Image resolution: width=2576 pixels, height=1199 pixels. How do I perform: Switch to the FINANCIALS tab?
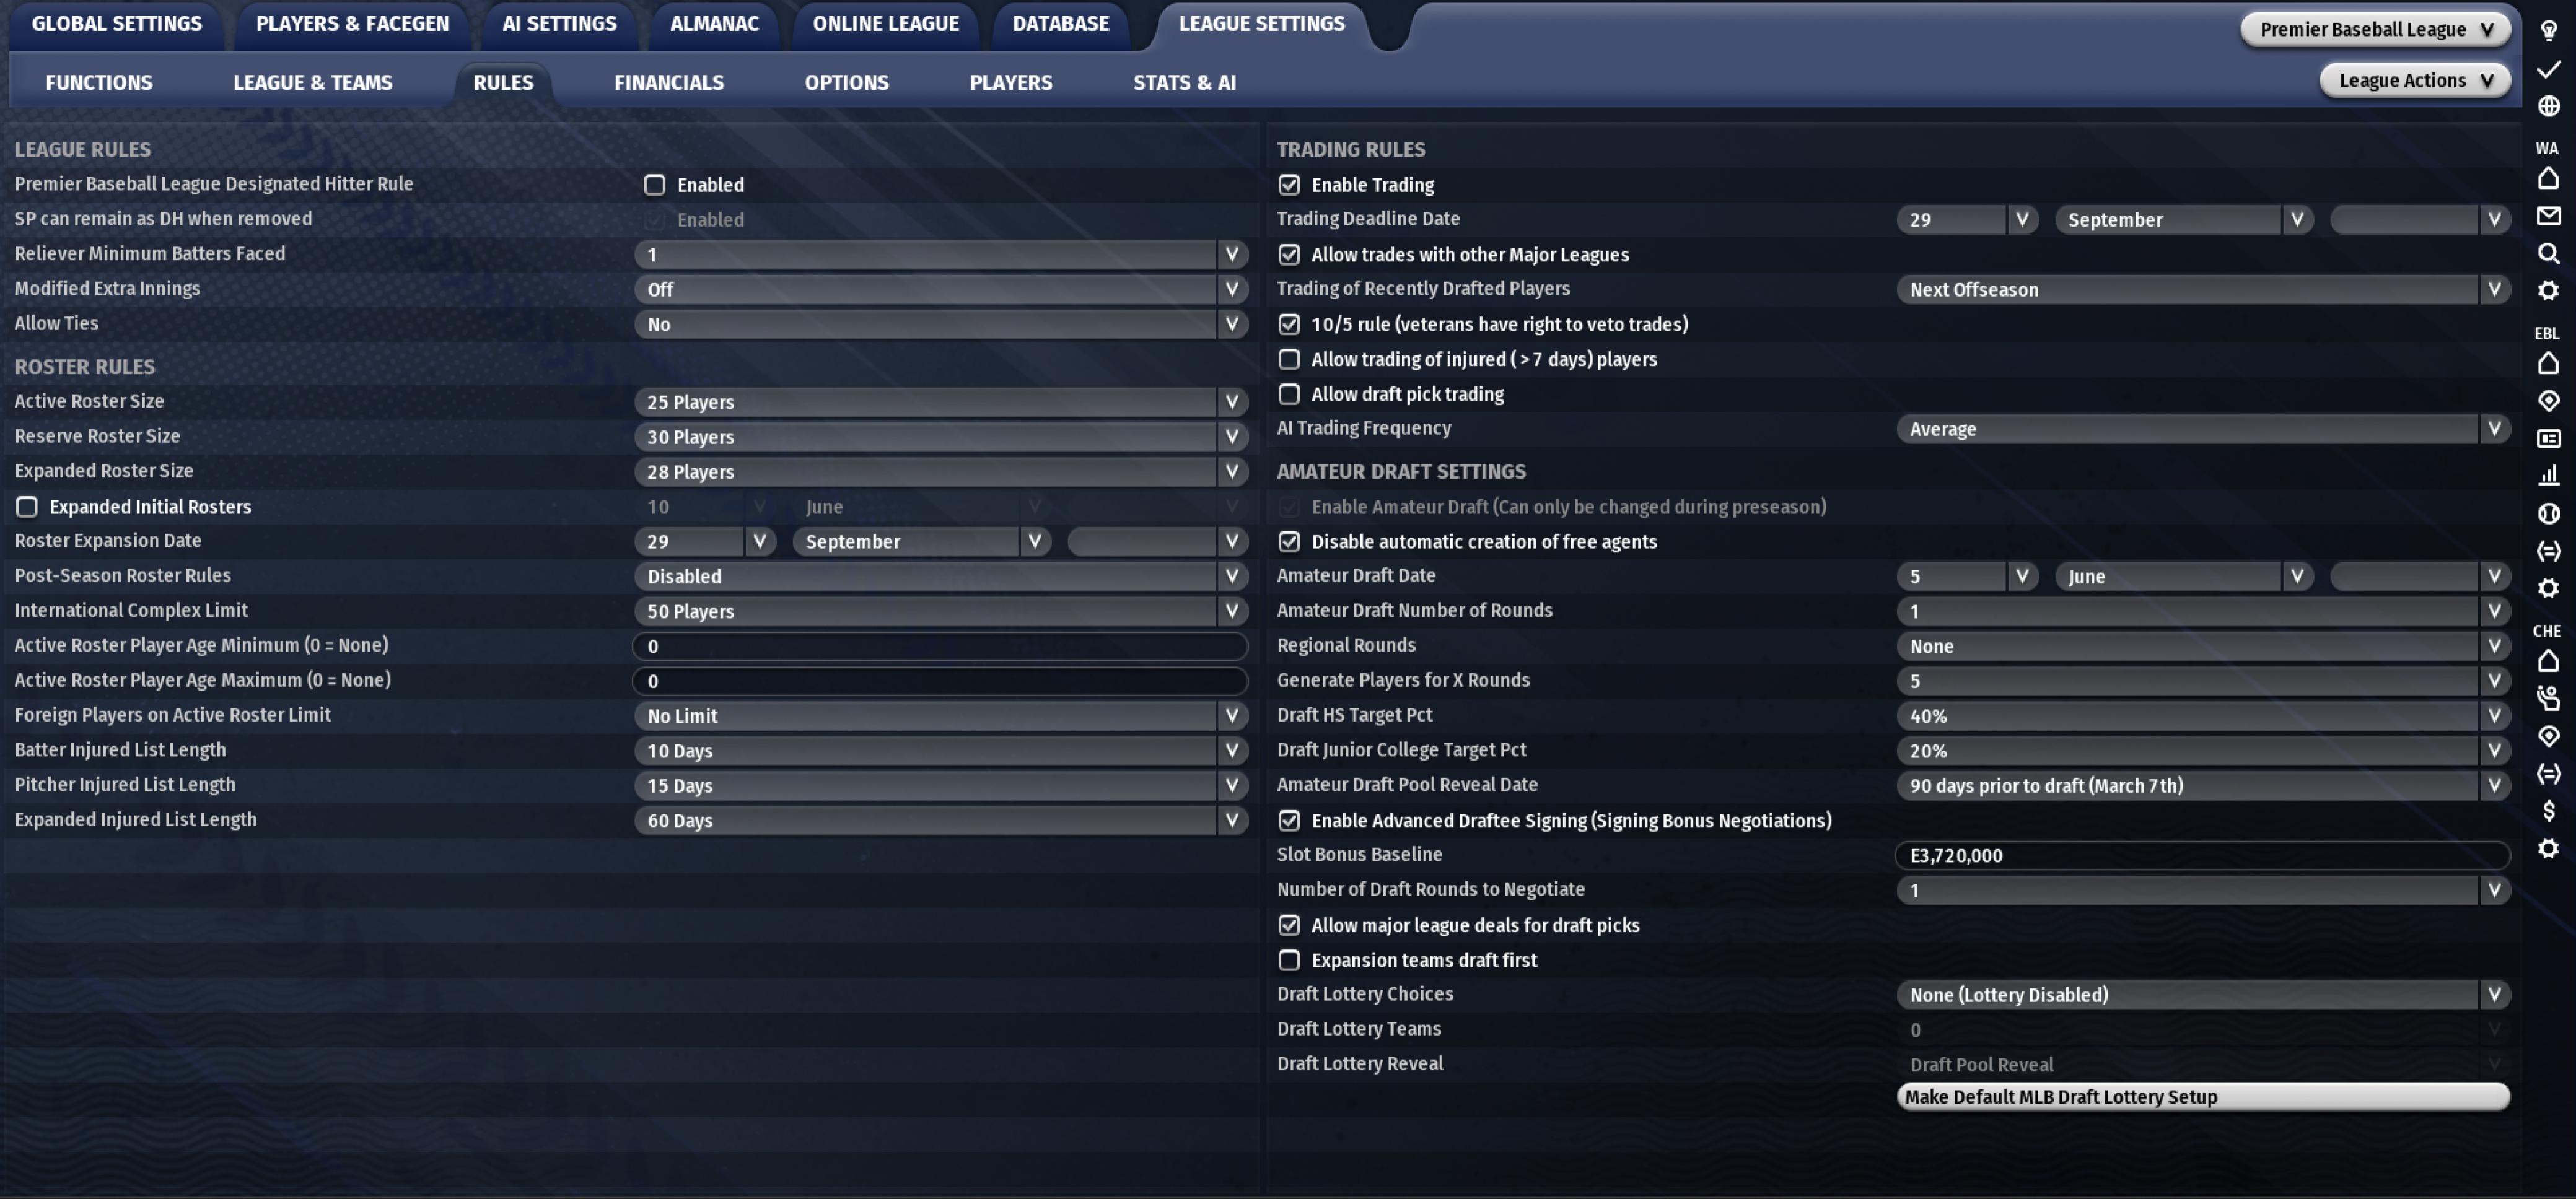[668, 83]
